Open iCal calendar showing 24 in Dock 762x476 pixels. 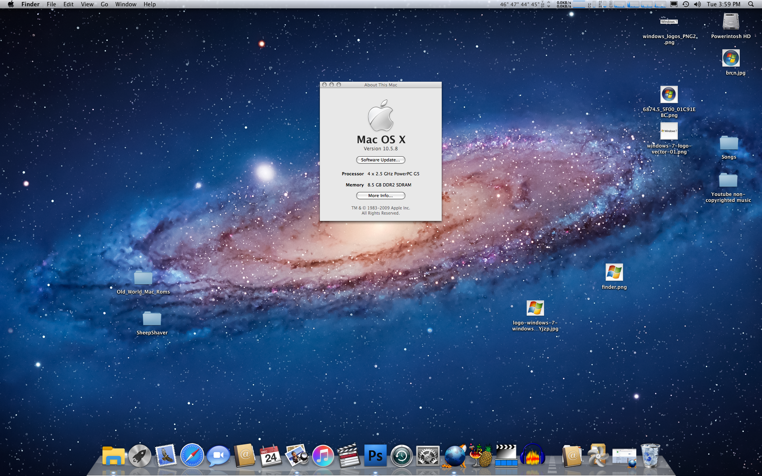pos(271,456)
